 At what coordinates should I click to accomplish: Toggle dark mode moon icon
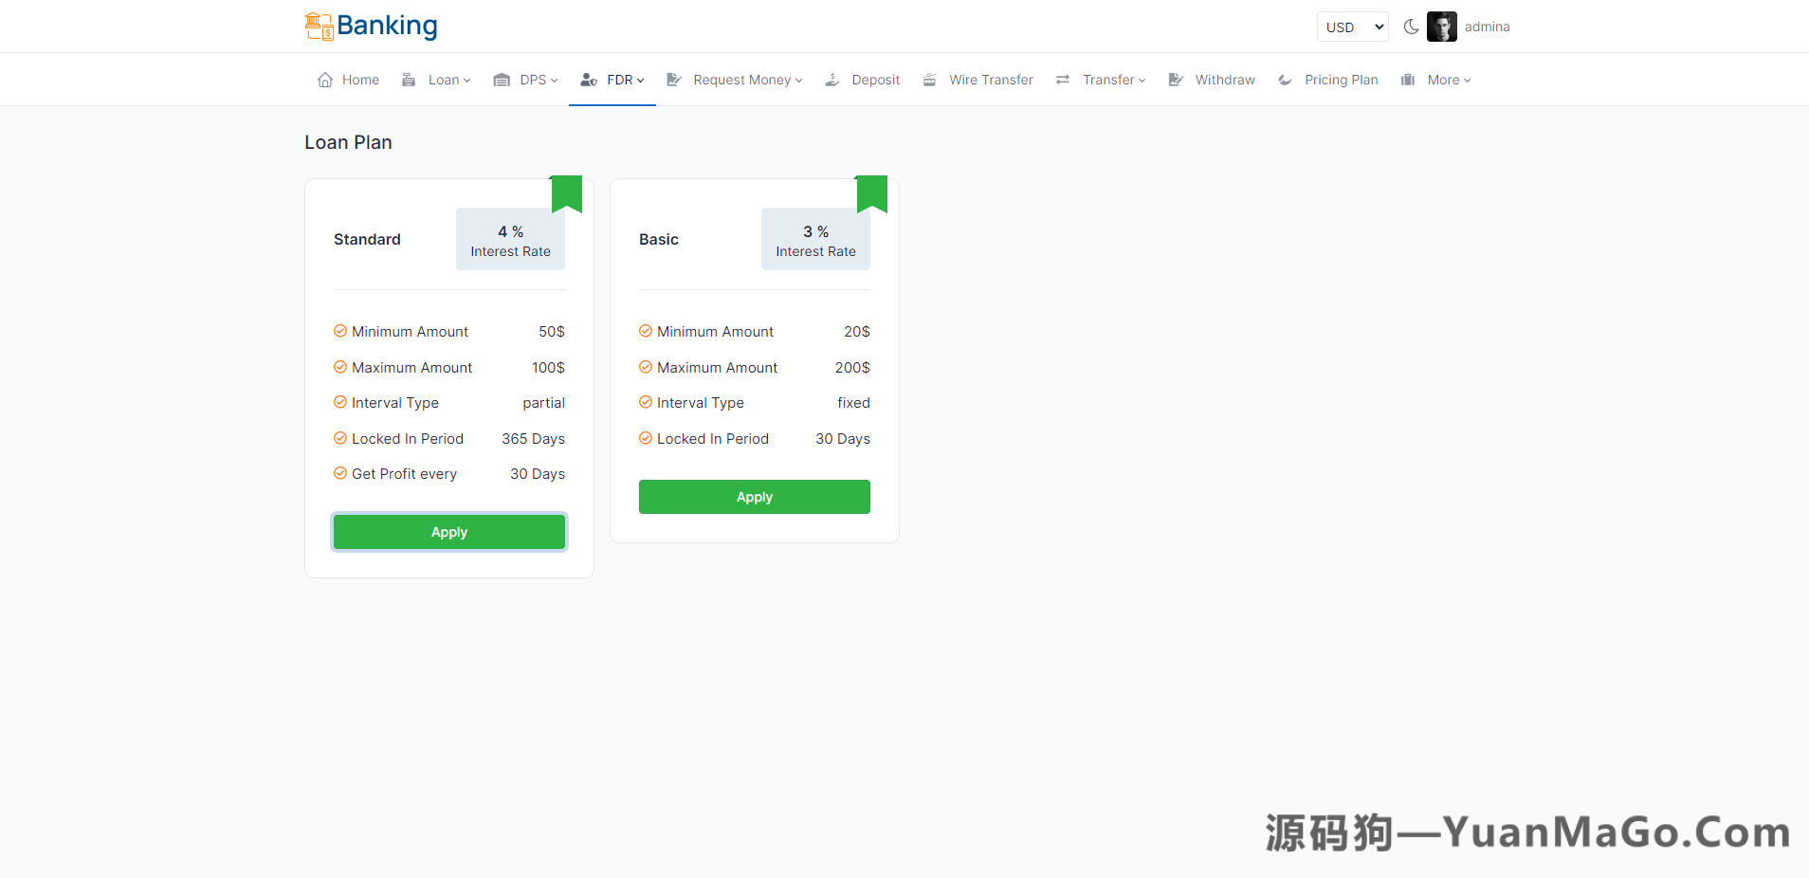pyautogui.click(x=1411, y=27)
